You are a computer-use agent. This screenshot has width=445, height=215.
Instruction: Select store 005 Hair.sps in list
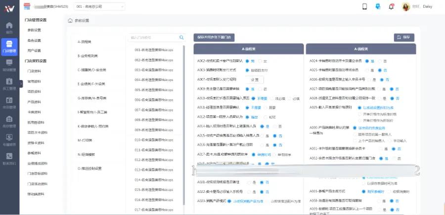point(154,90)
